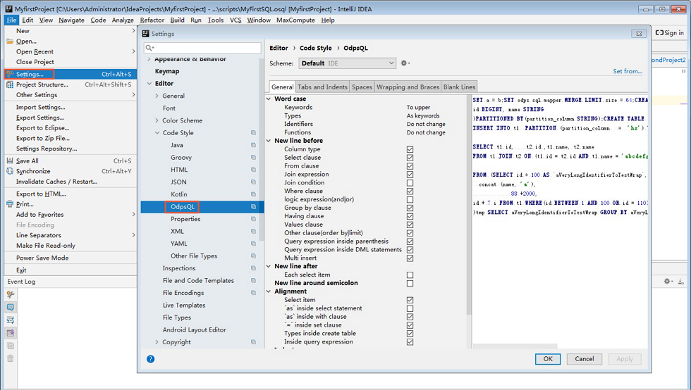Click the Open folder icon in File menu
Image resolution: width=691 pixels, height=390 pixels.
click(10, 42)
